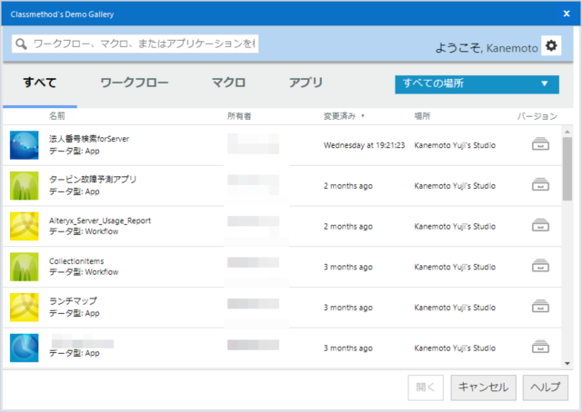This screenshot has height=412, width=582.
Task: Select the Alteryx_Server_Usage_Report name text
Action: pyautogui.click(x=100, y=221)
